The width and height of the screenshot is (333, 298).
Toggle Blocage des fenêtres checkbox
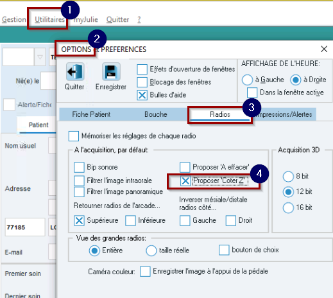tap(142, 82)
